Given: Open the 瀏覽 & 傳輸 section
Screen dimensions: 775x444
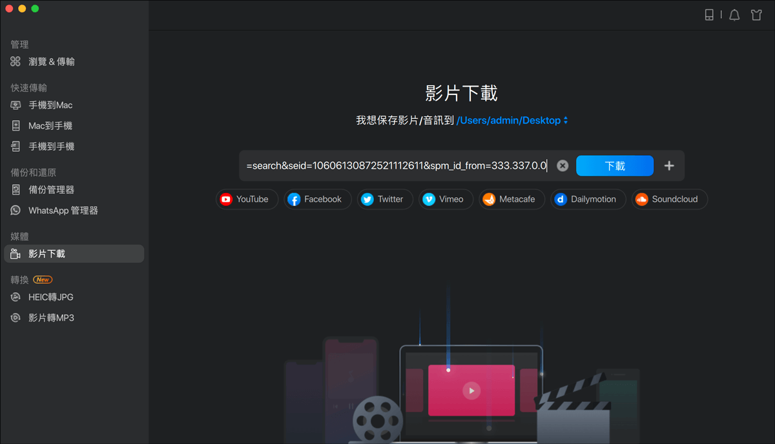Looking at the screenshot, I should [46, 61].
